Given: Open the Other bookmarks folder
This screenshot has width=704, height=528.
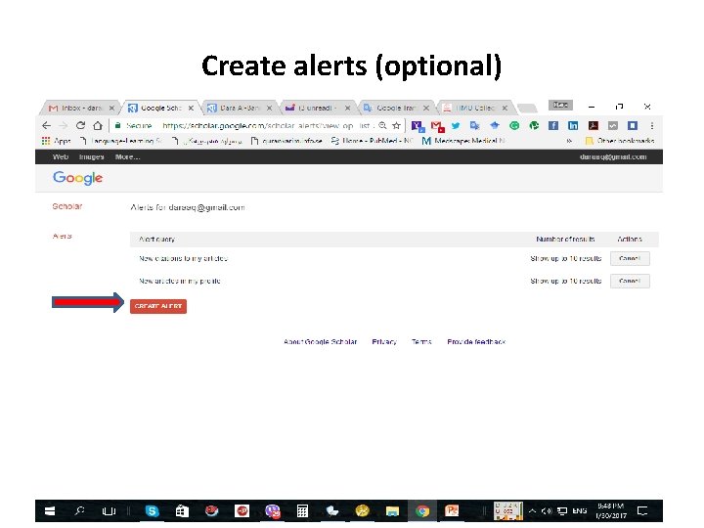Looking at the screenshot, I should [620, 141].
